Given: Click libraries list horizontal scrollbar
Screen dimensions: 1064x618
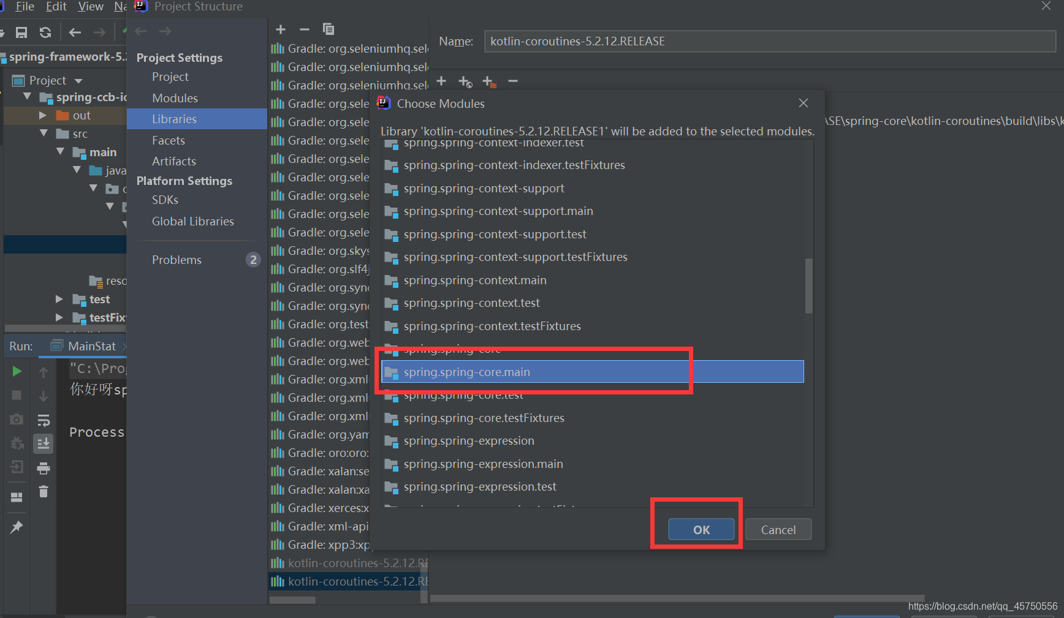Looking at the screenshot, I should (x=292, y=600).
